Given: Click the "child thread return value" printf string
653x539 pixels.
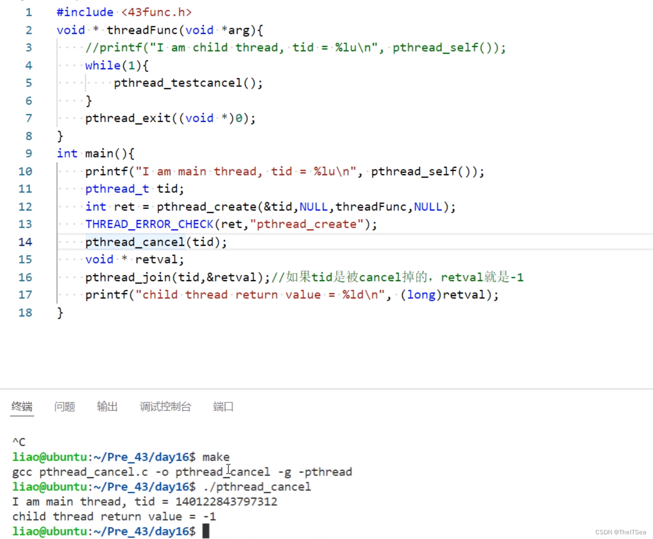Looking at the screenshot, I should (260, 295).
